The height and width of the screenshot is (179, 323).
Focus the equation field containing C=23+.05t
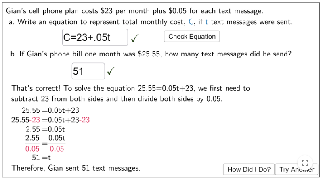95,37
